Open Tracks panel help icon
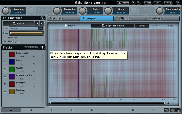The image size is (182, 114). [x=42, y=47]
